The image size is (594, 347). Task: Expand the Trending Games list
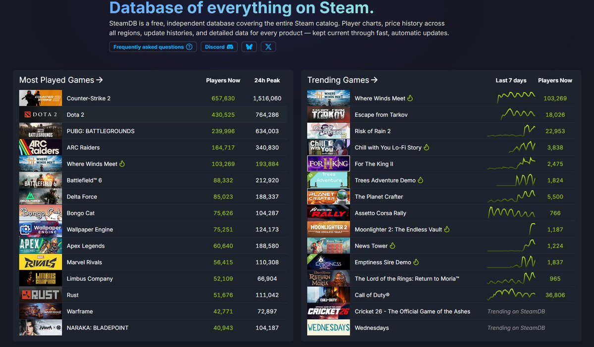point(342,80)
